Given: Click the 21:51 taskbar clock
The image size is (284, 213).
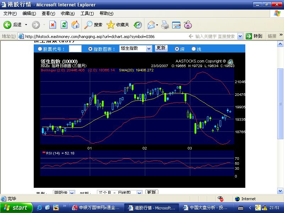Looking at the screenshot, I should pyautogui.click(x=274, y=208).
